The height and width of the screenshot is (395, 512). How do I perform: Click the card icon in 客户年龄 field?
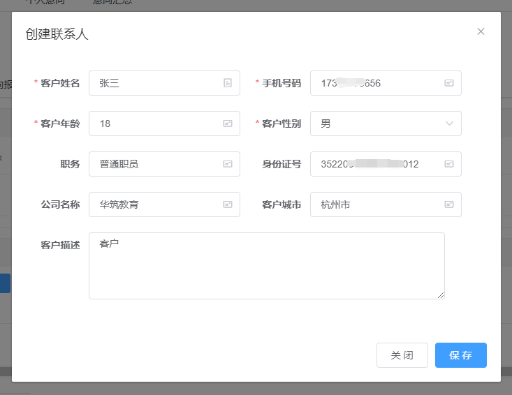click(228, 124)
